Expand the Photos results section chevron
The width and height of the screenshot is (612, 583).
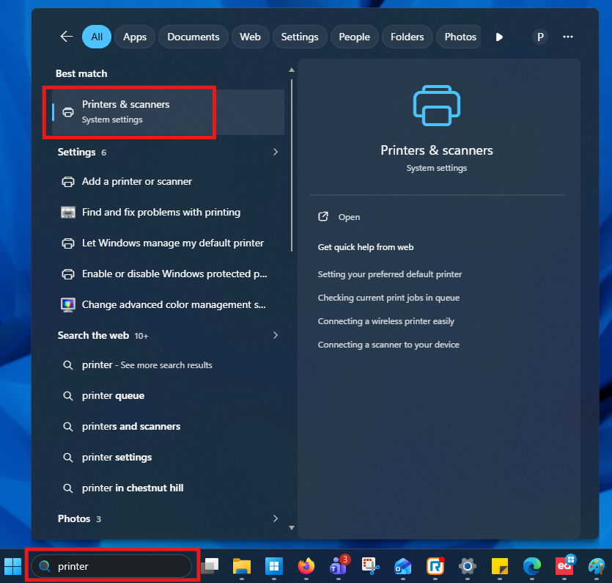click(x=276, y=518)
